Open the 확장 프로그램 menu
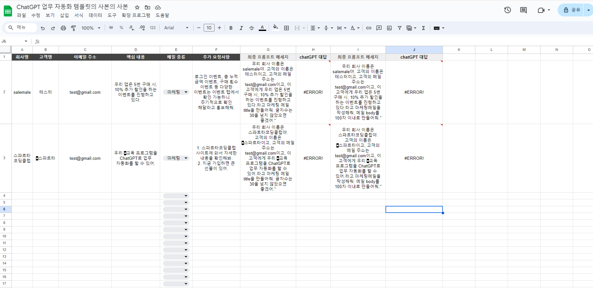The image size is (593, 288). click(136, 15)
